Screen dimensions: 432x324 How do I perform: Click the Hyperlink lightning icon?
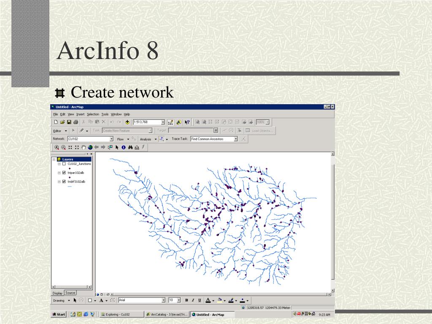(143, 147)
